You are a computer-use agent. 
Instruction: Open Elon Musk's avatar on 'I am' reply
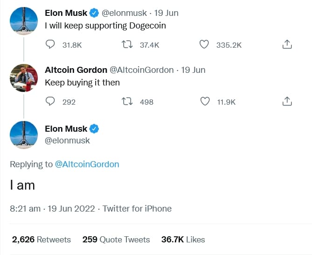(x=24, y=135)
